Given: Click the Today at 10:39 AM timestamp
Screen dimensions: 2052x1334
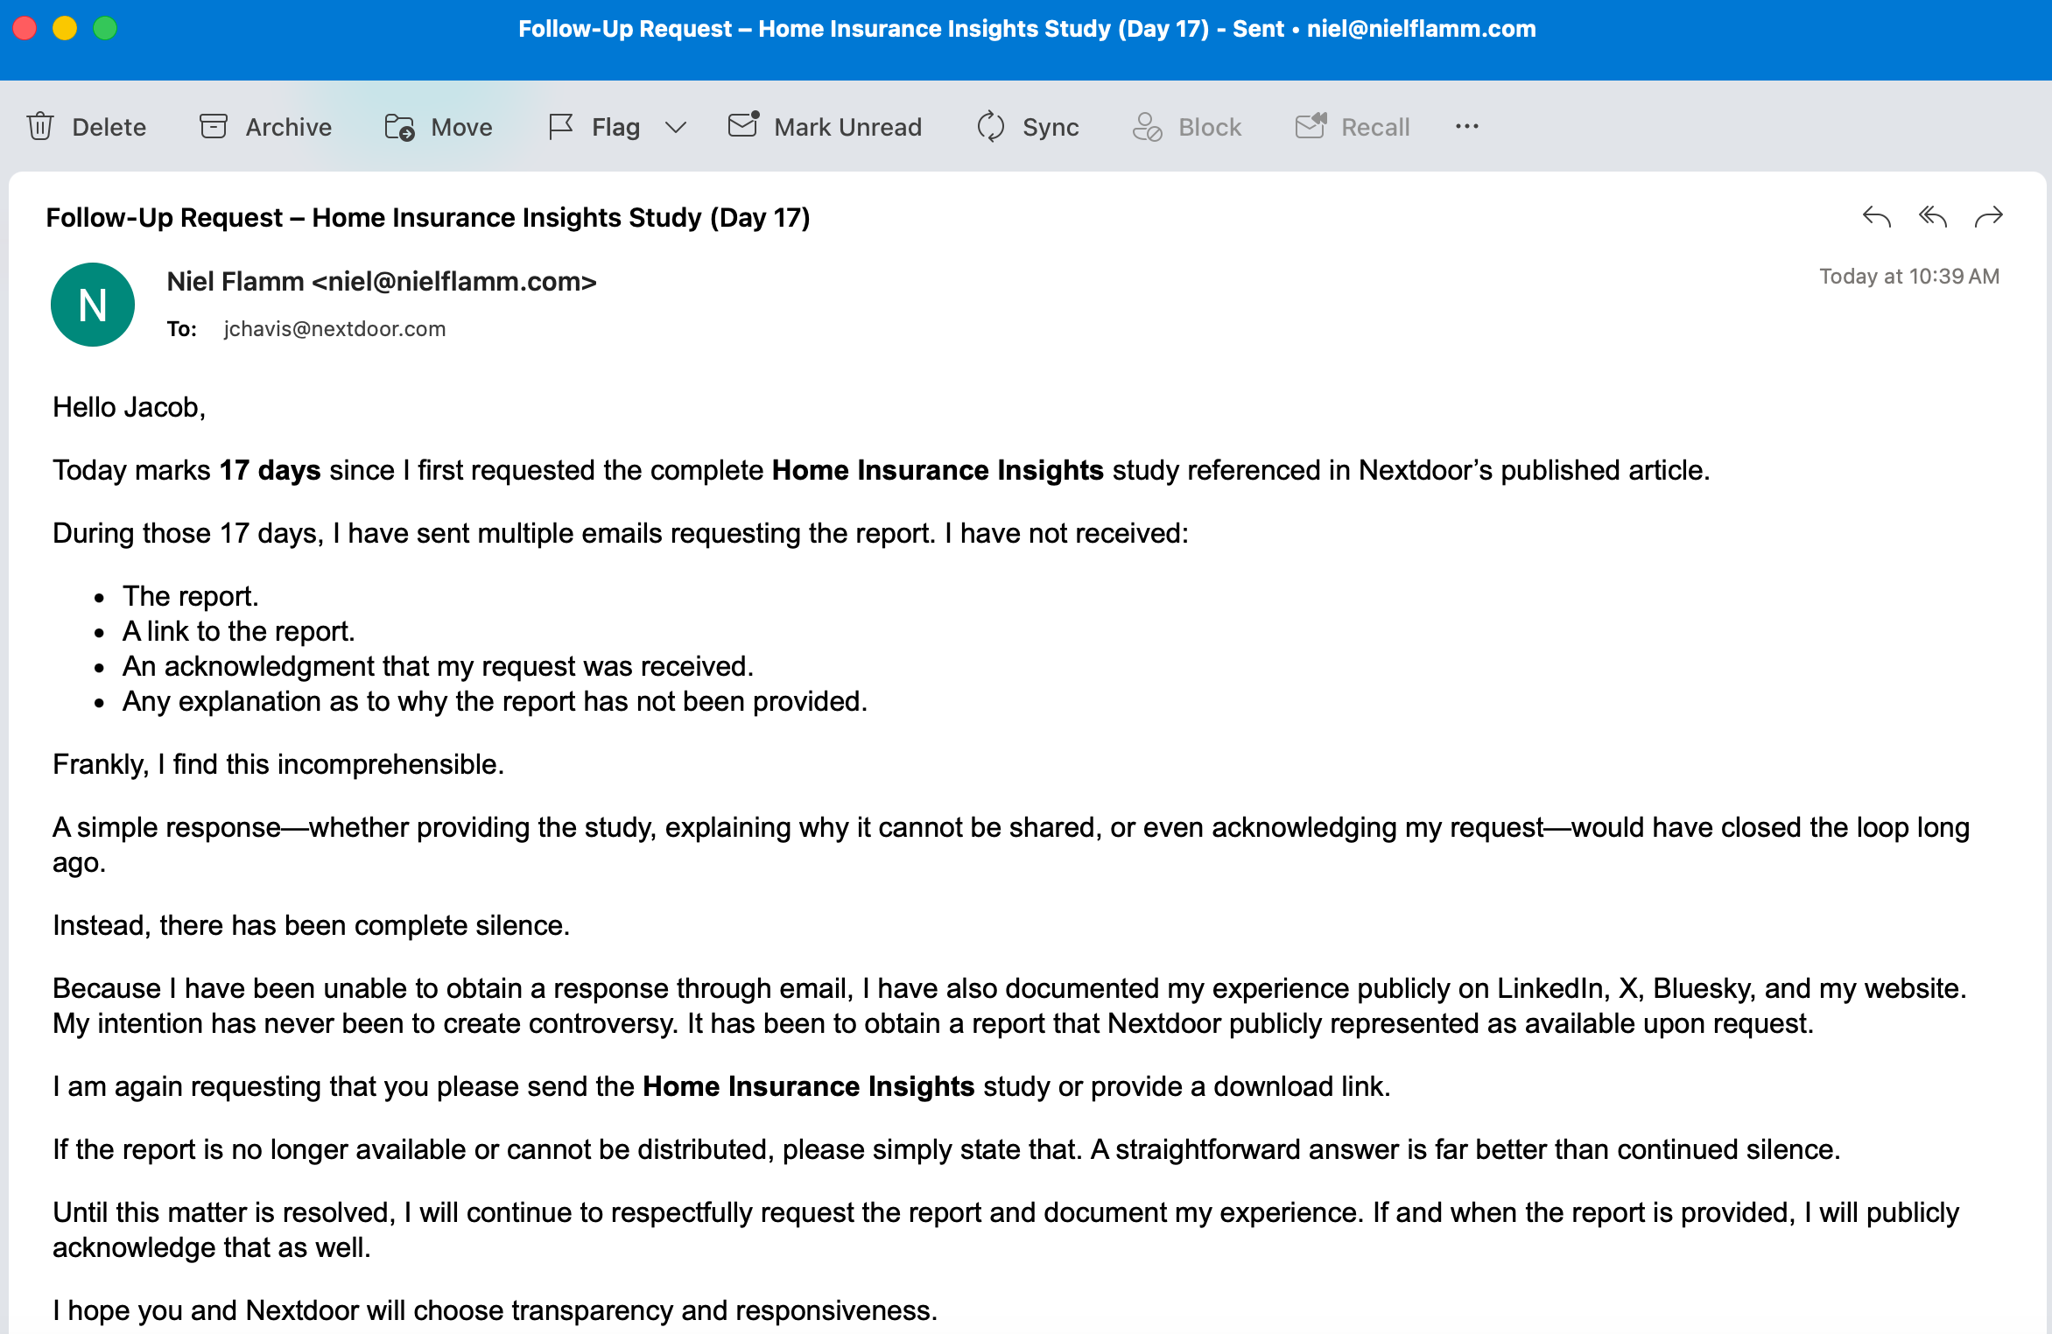Looking at the screenshot, I should coord(1909,277).
